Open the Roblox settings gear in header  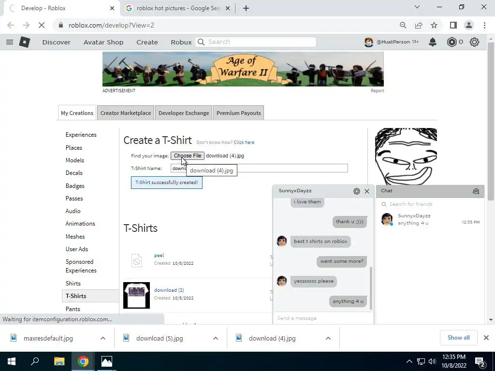click(x=474, y=42)
